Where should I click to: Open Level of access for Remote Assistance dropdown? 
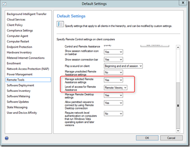[x=115, y=87]
